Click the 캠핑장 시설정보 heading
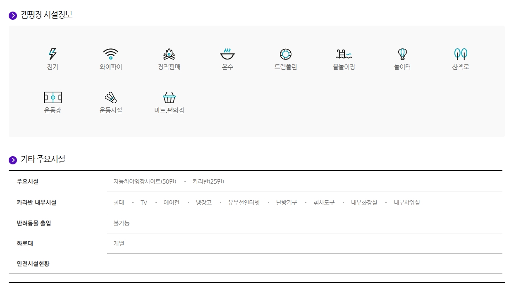The image size is (521, 292). [47, 15]
